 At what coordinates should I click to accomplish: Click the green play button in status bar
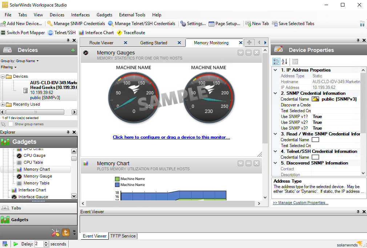[x=16, y=244]
